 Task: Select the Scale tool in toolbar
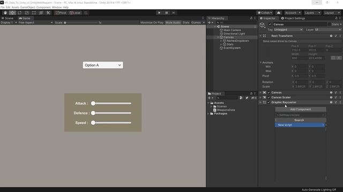pos(27,13)
